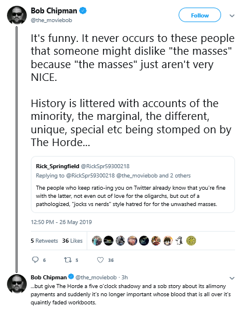Click the 3h timestamp on the reply

[x=124, y=278]
